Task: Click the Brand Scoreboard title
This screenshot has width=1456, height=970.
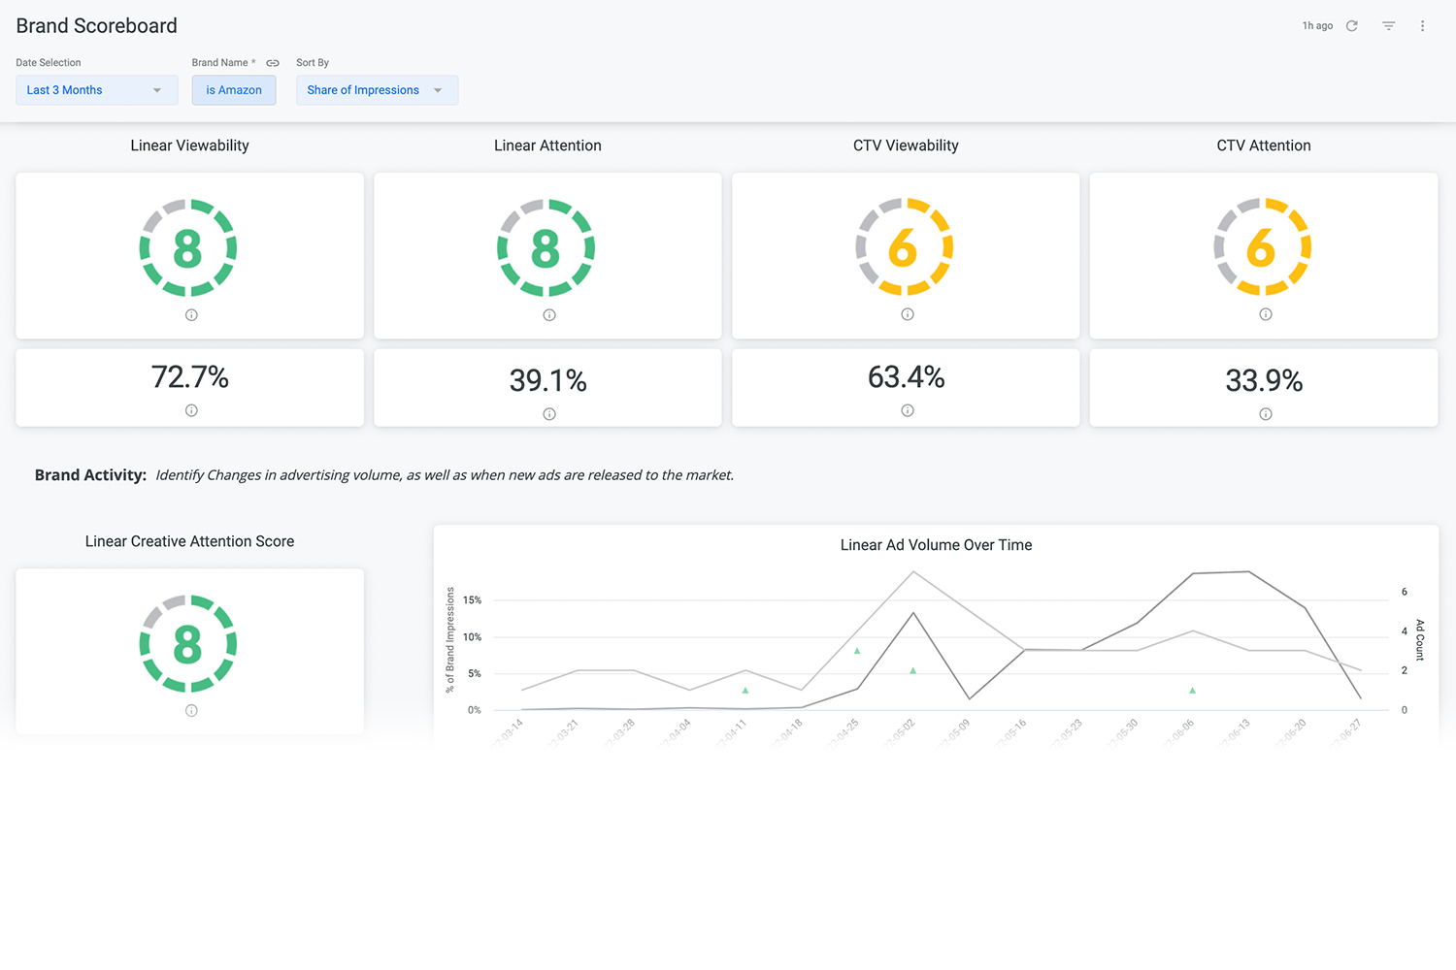Action: (x=96, y=25)
